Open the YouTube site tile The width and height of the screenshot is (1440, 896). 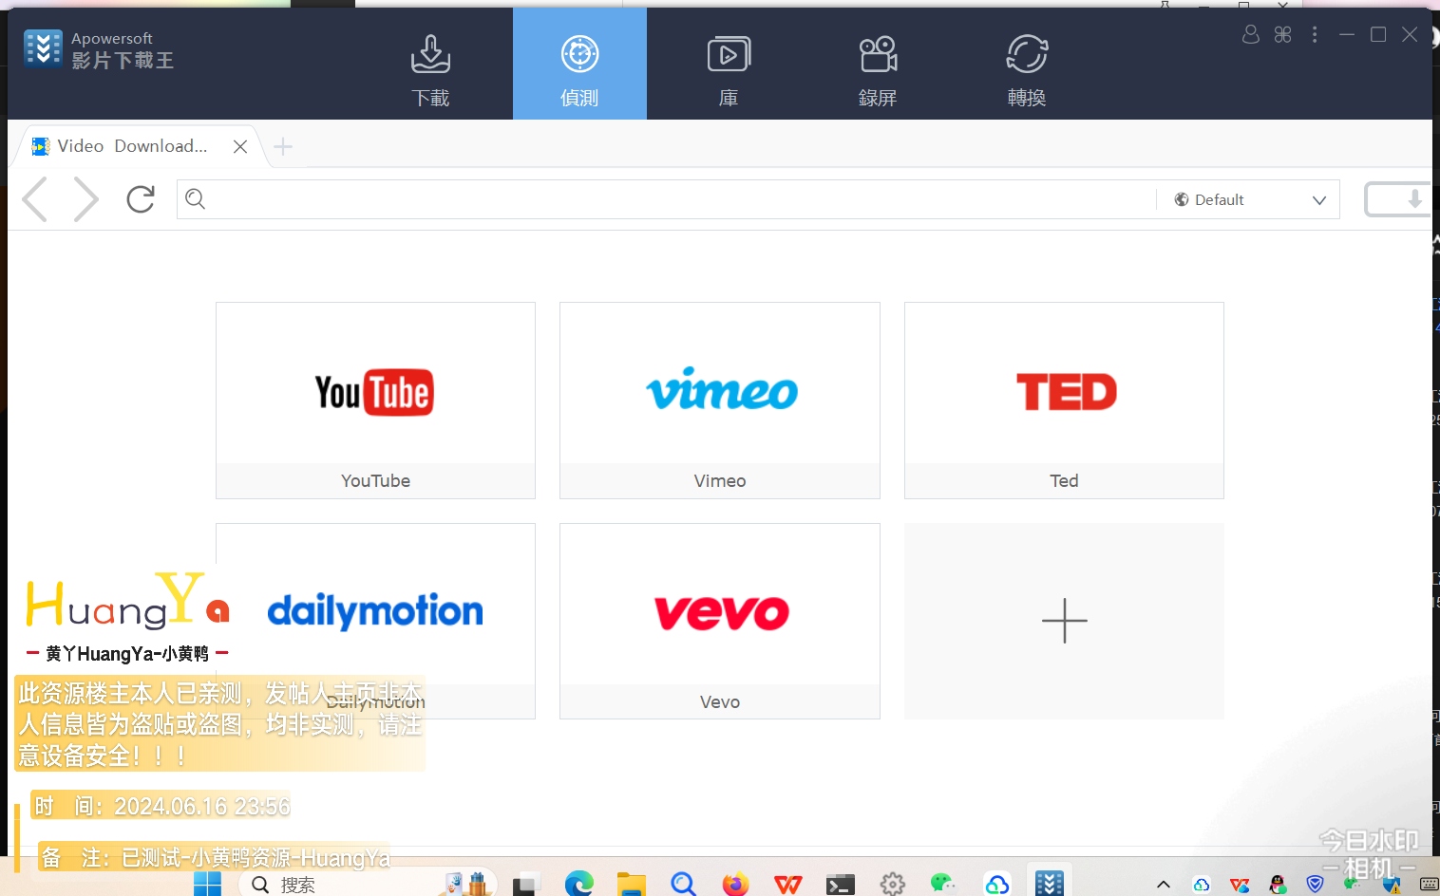point(375,401)
